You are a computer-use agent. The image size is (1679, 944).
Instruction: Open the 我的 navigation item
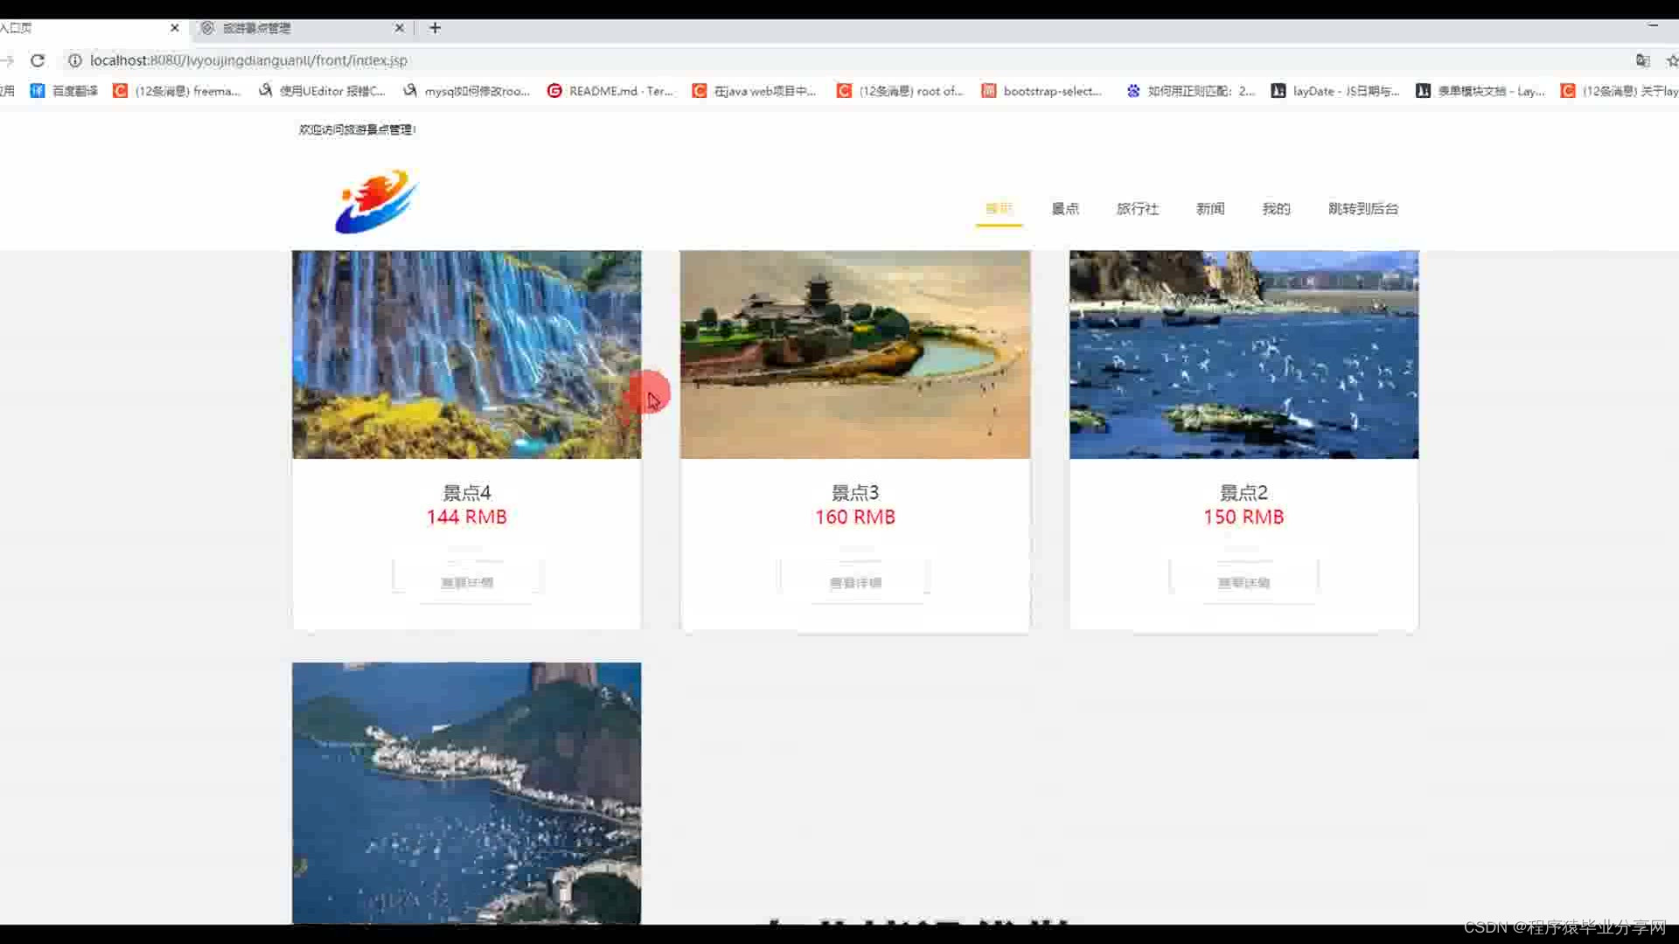pos(1276,209)
